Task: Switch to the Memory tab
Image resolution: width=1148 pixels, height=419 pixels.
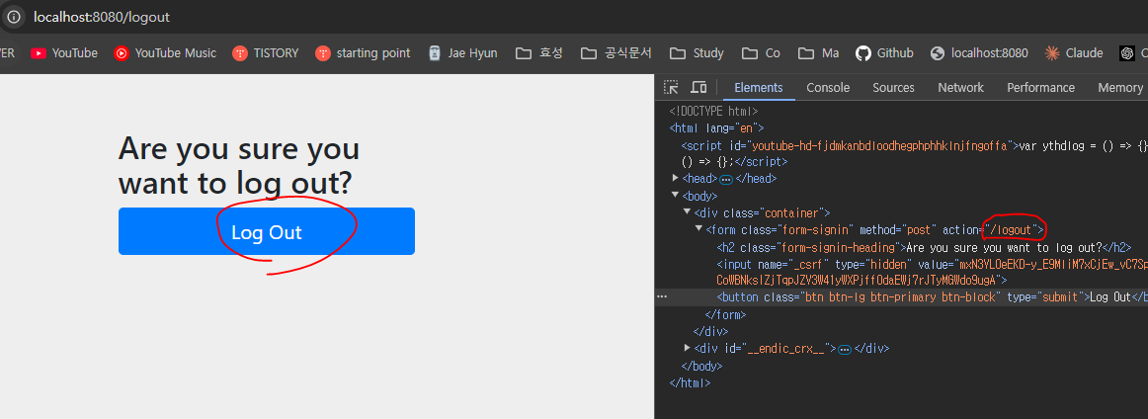Action: [x=1120, y=87]
